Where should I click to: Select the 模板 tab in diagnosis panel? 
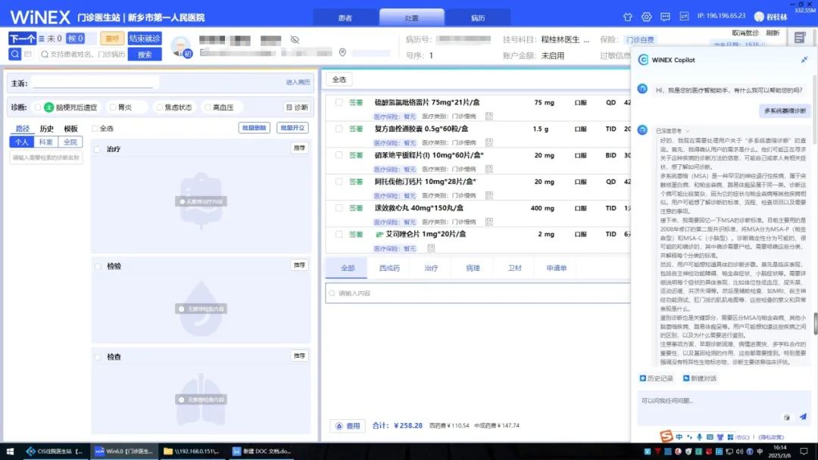71,129
